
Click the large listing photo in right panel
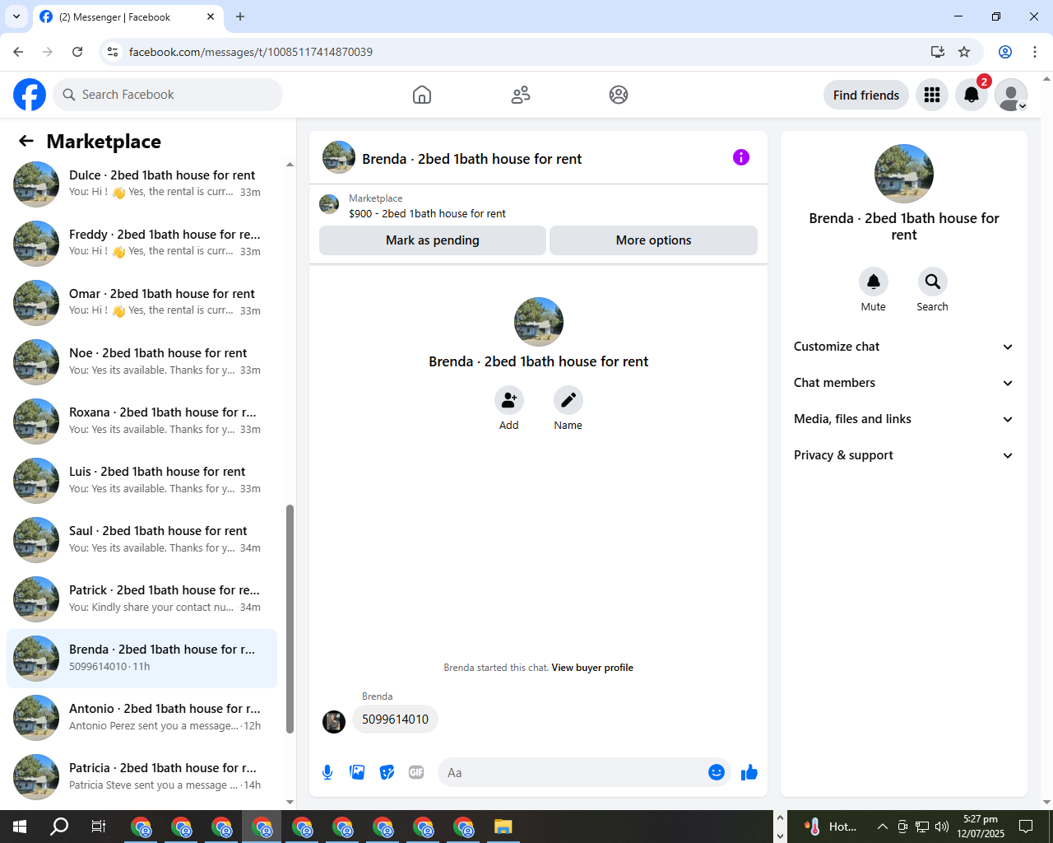click(904, 174)
